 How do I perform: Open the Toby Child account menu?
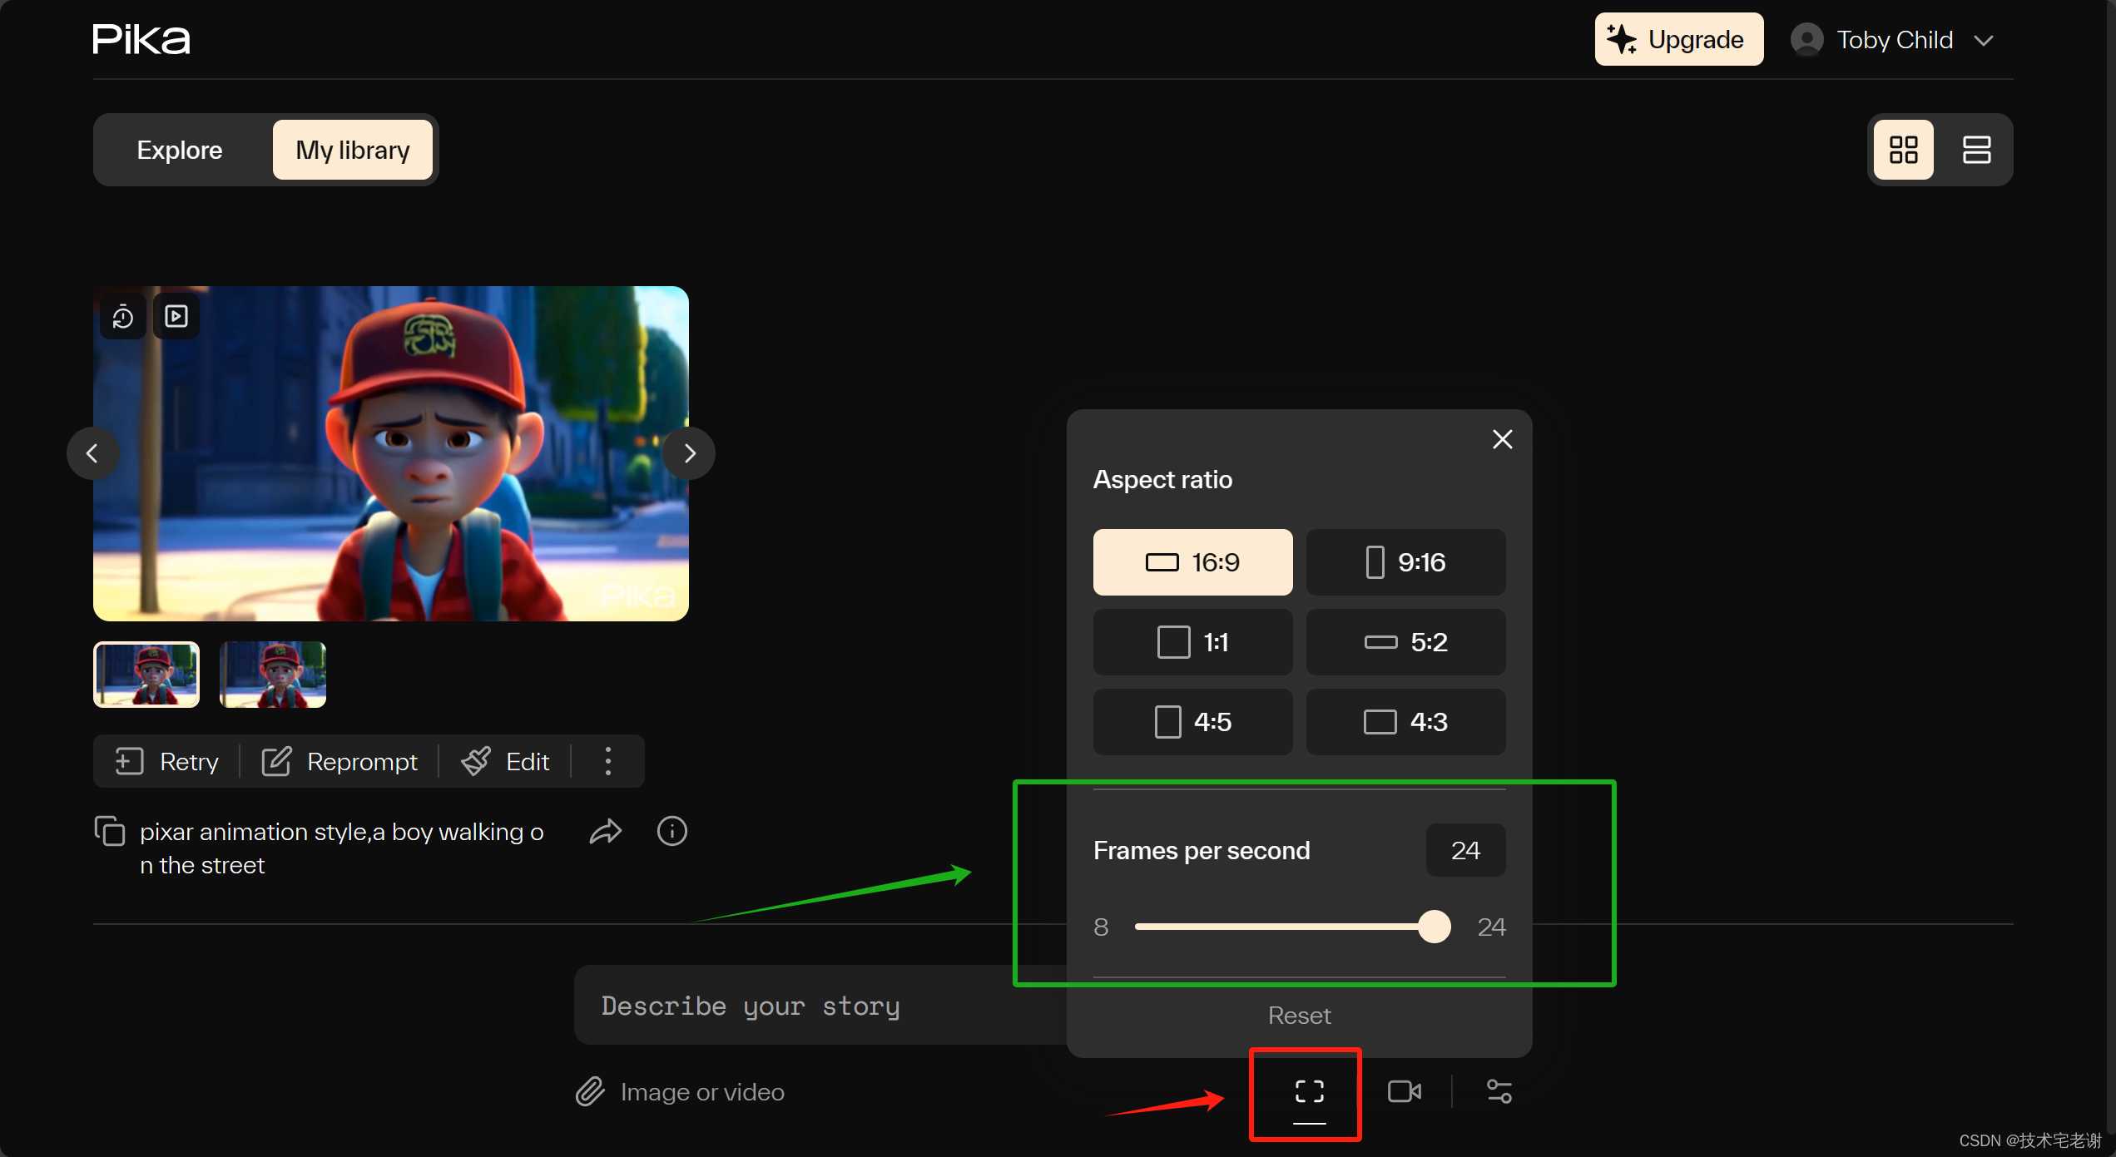click(x=1894, y=40)
